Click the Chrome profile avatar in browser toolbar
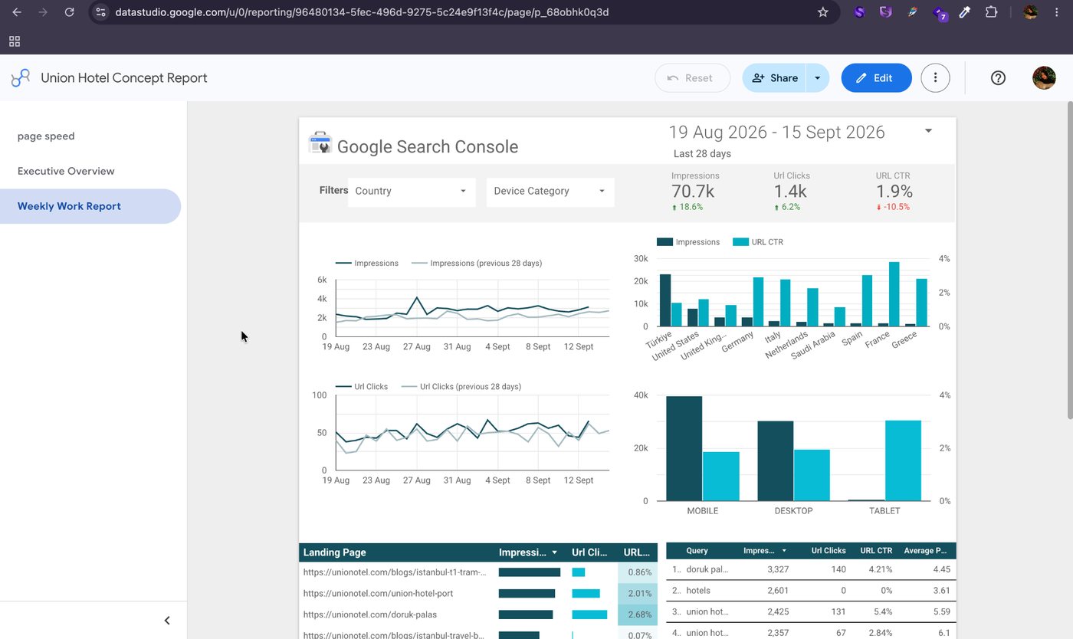Viewport: 1073px width, 639px height. coord(1031,12)
